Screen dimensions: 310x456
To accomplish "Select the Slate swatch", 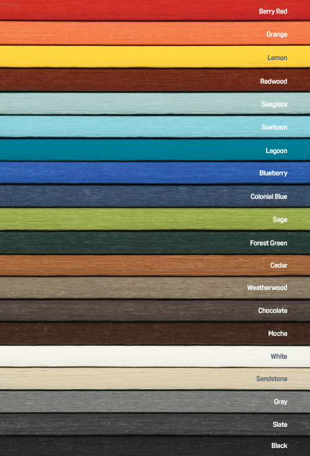I will coord(155,424).
